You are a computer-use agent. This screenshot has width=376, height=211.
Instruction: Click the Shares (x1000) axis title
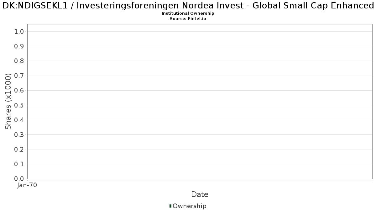[x=8, y=101]
